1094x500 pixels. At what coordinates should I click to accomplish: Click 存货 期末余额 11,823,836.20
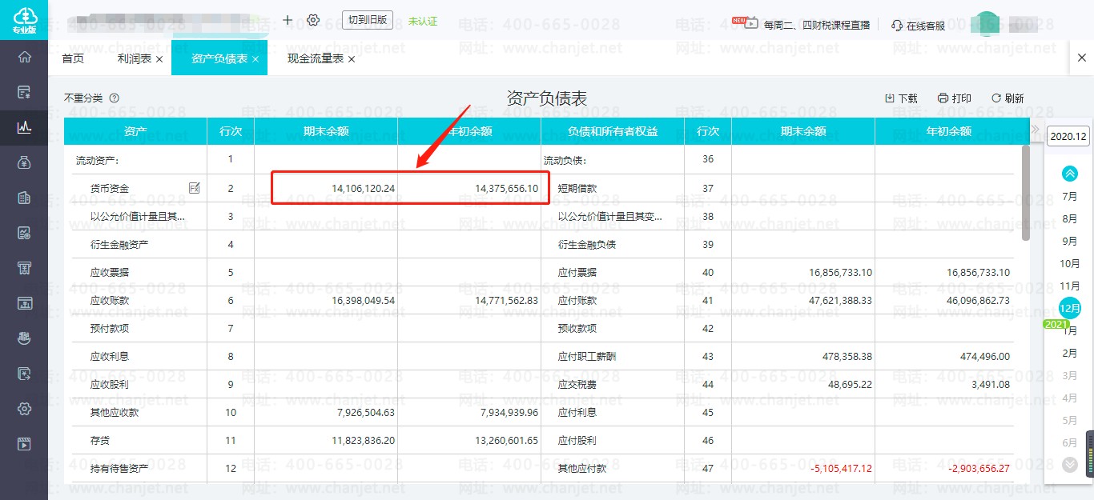click(x=364, y=440)
